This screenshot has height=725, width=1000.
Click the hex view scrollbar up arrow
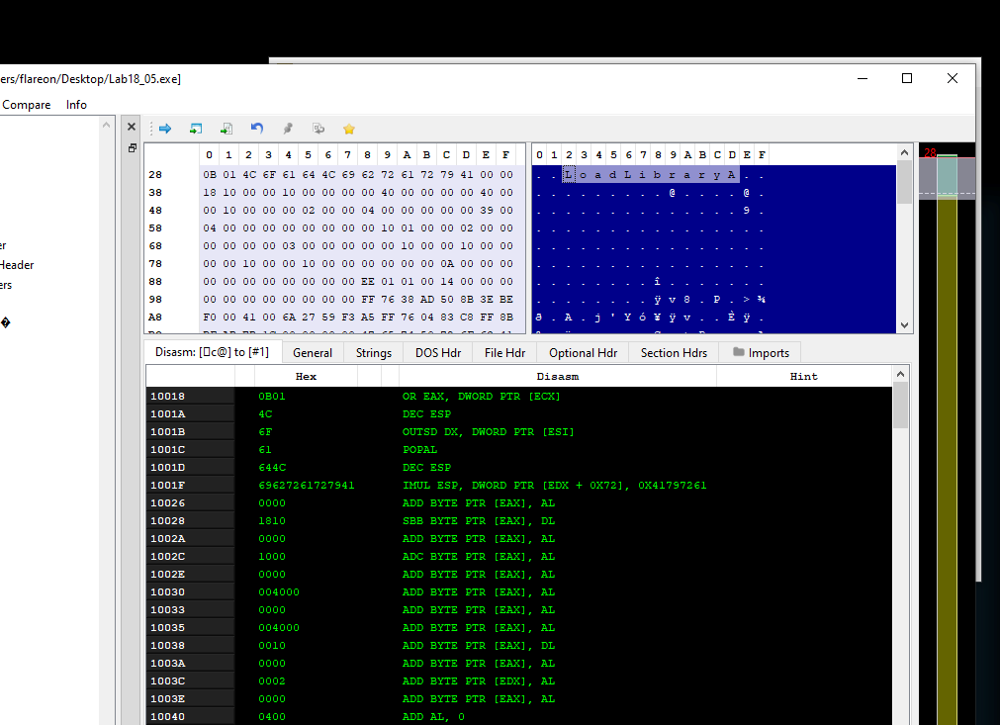904,152
